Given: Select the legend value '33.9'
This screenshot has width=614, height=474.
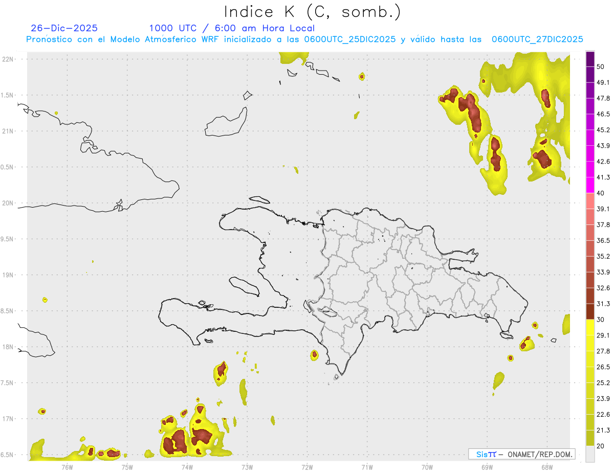Looking at the screenshot, I should coord(603,272).
